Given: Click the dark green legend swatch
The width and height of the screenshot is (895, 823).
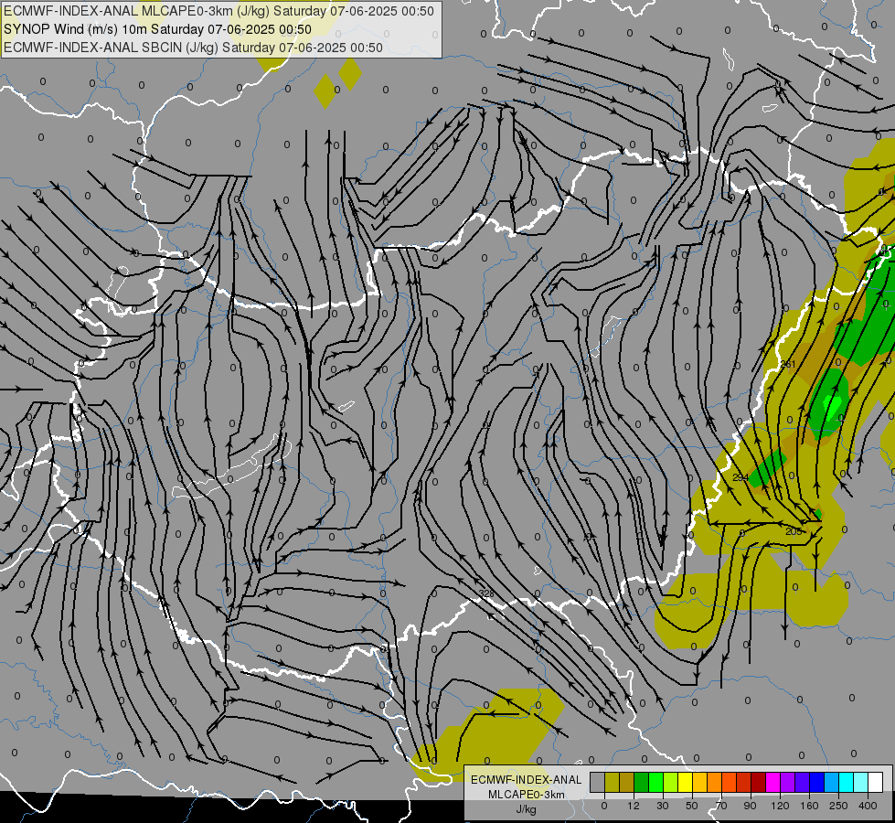Looking at the screenshot, I should (x=642, y=782).
